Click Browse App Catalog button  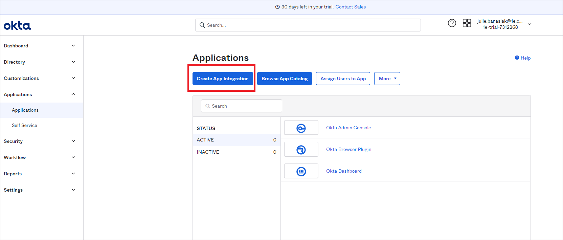[284, 79]
